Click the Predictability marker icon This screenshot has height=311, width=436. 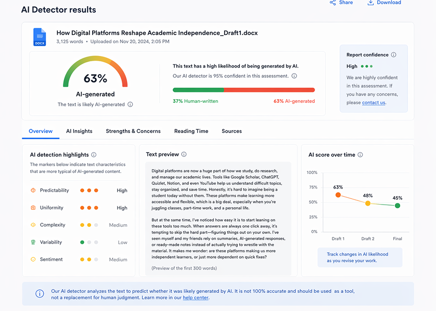click(33, 191)
